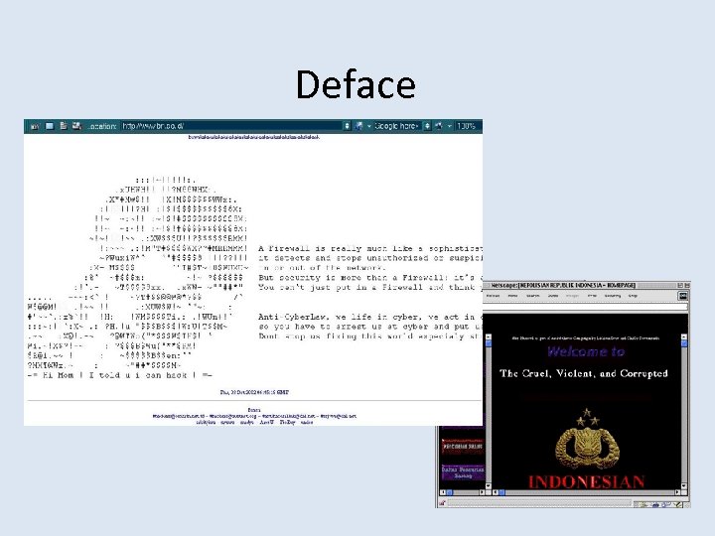
Task: Click the left frame's scroll-down arrow in Netscape
Action: (x=489, y=485)
